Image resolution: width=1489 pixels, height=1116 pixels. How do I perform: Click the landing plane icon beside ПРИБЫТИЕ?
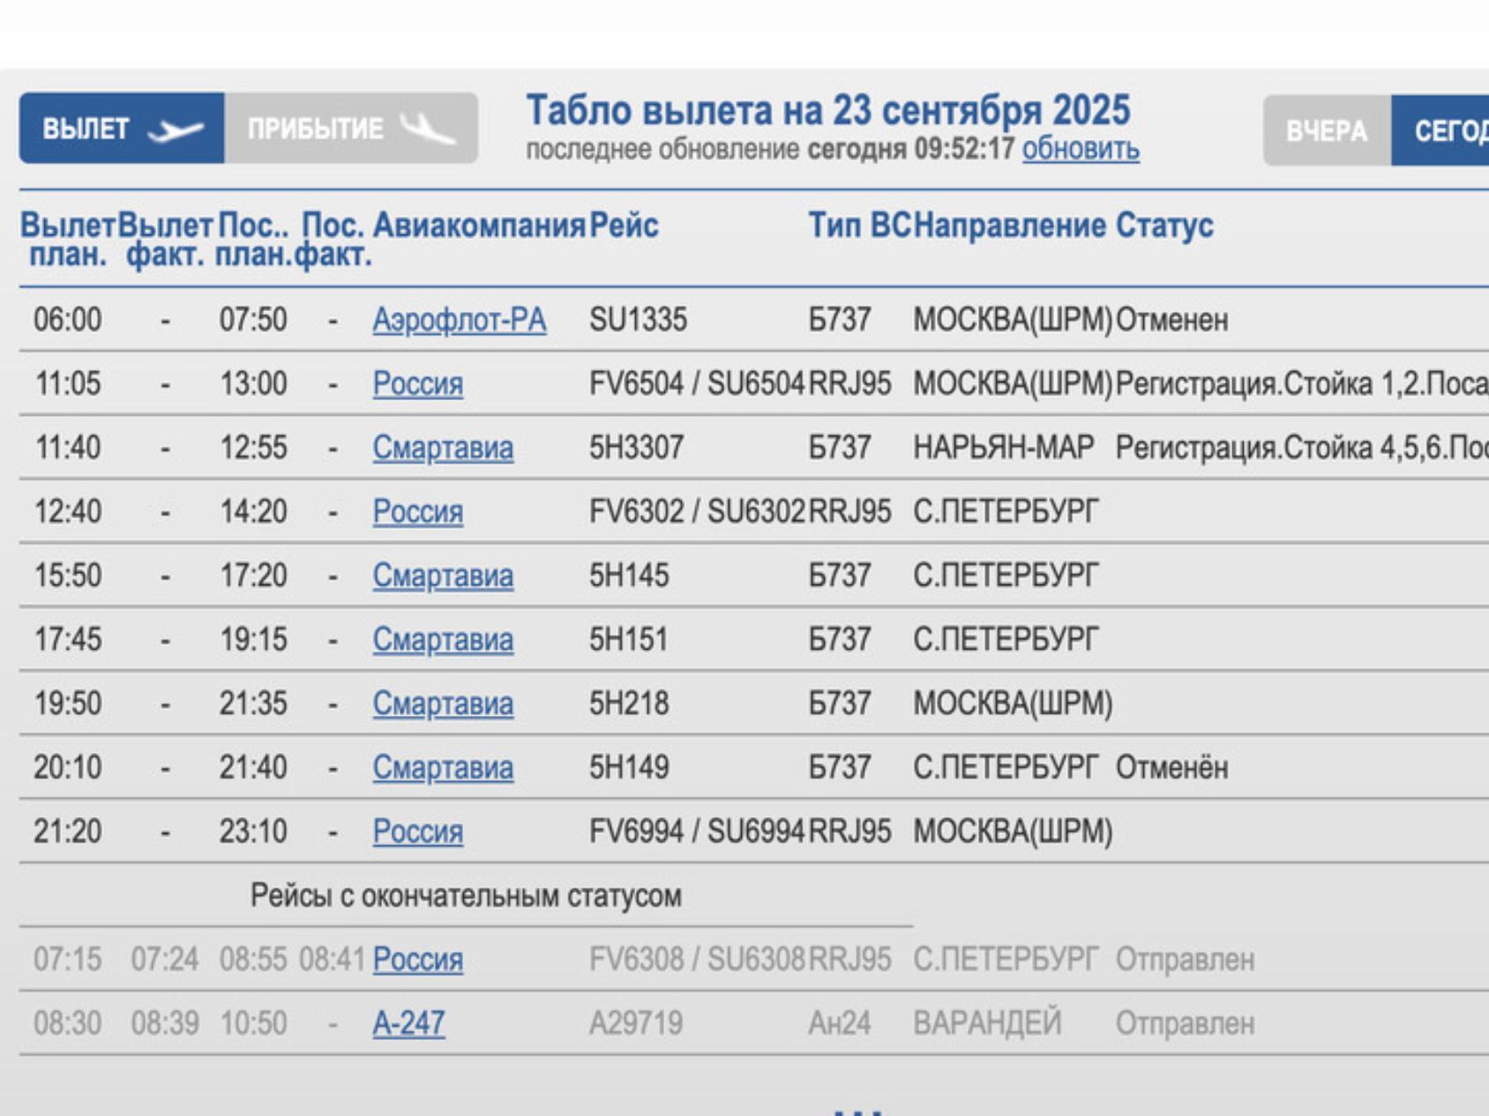428,130
